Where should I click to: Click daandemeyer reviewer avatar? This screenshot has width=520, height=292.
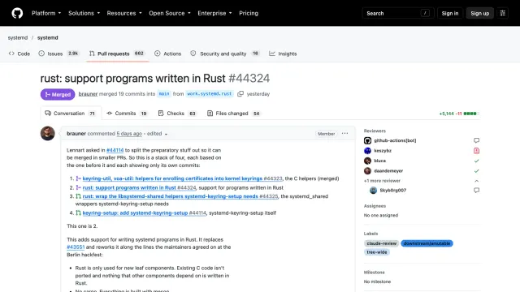click(x=367, y=171)
